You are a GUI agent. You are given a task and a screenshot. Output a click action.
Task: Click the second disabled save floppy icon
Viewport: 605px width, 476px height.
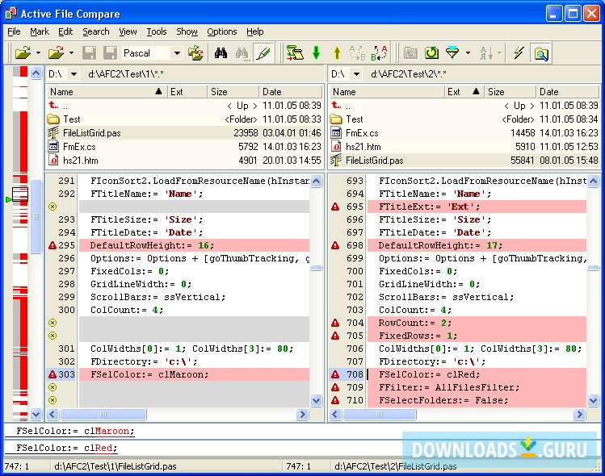(110, 52)
